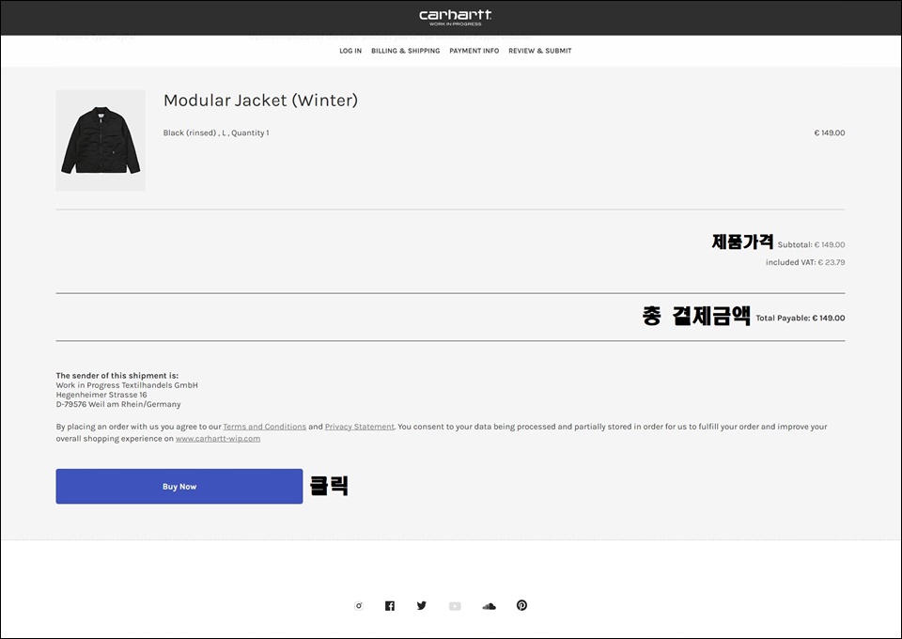This screenshot has height=639, width=902.
Task: Click the sender of this shipment heading
Action: [117, 376]
